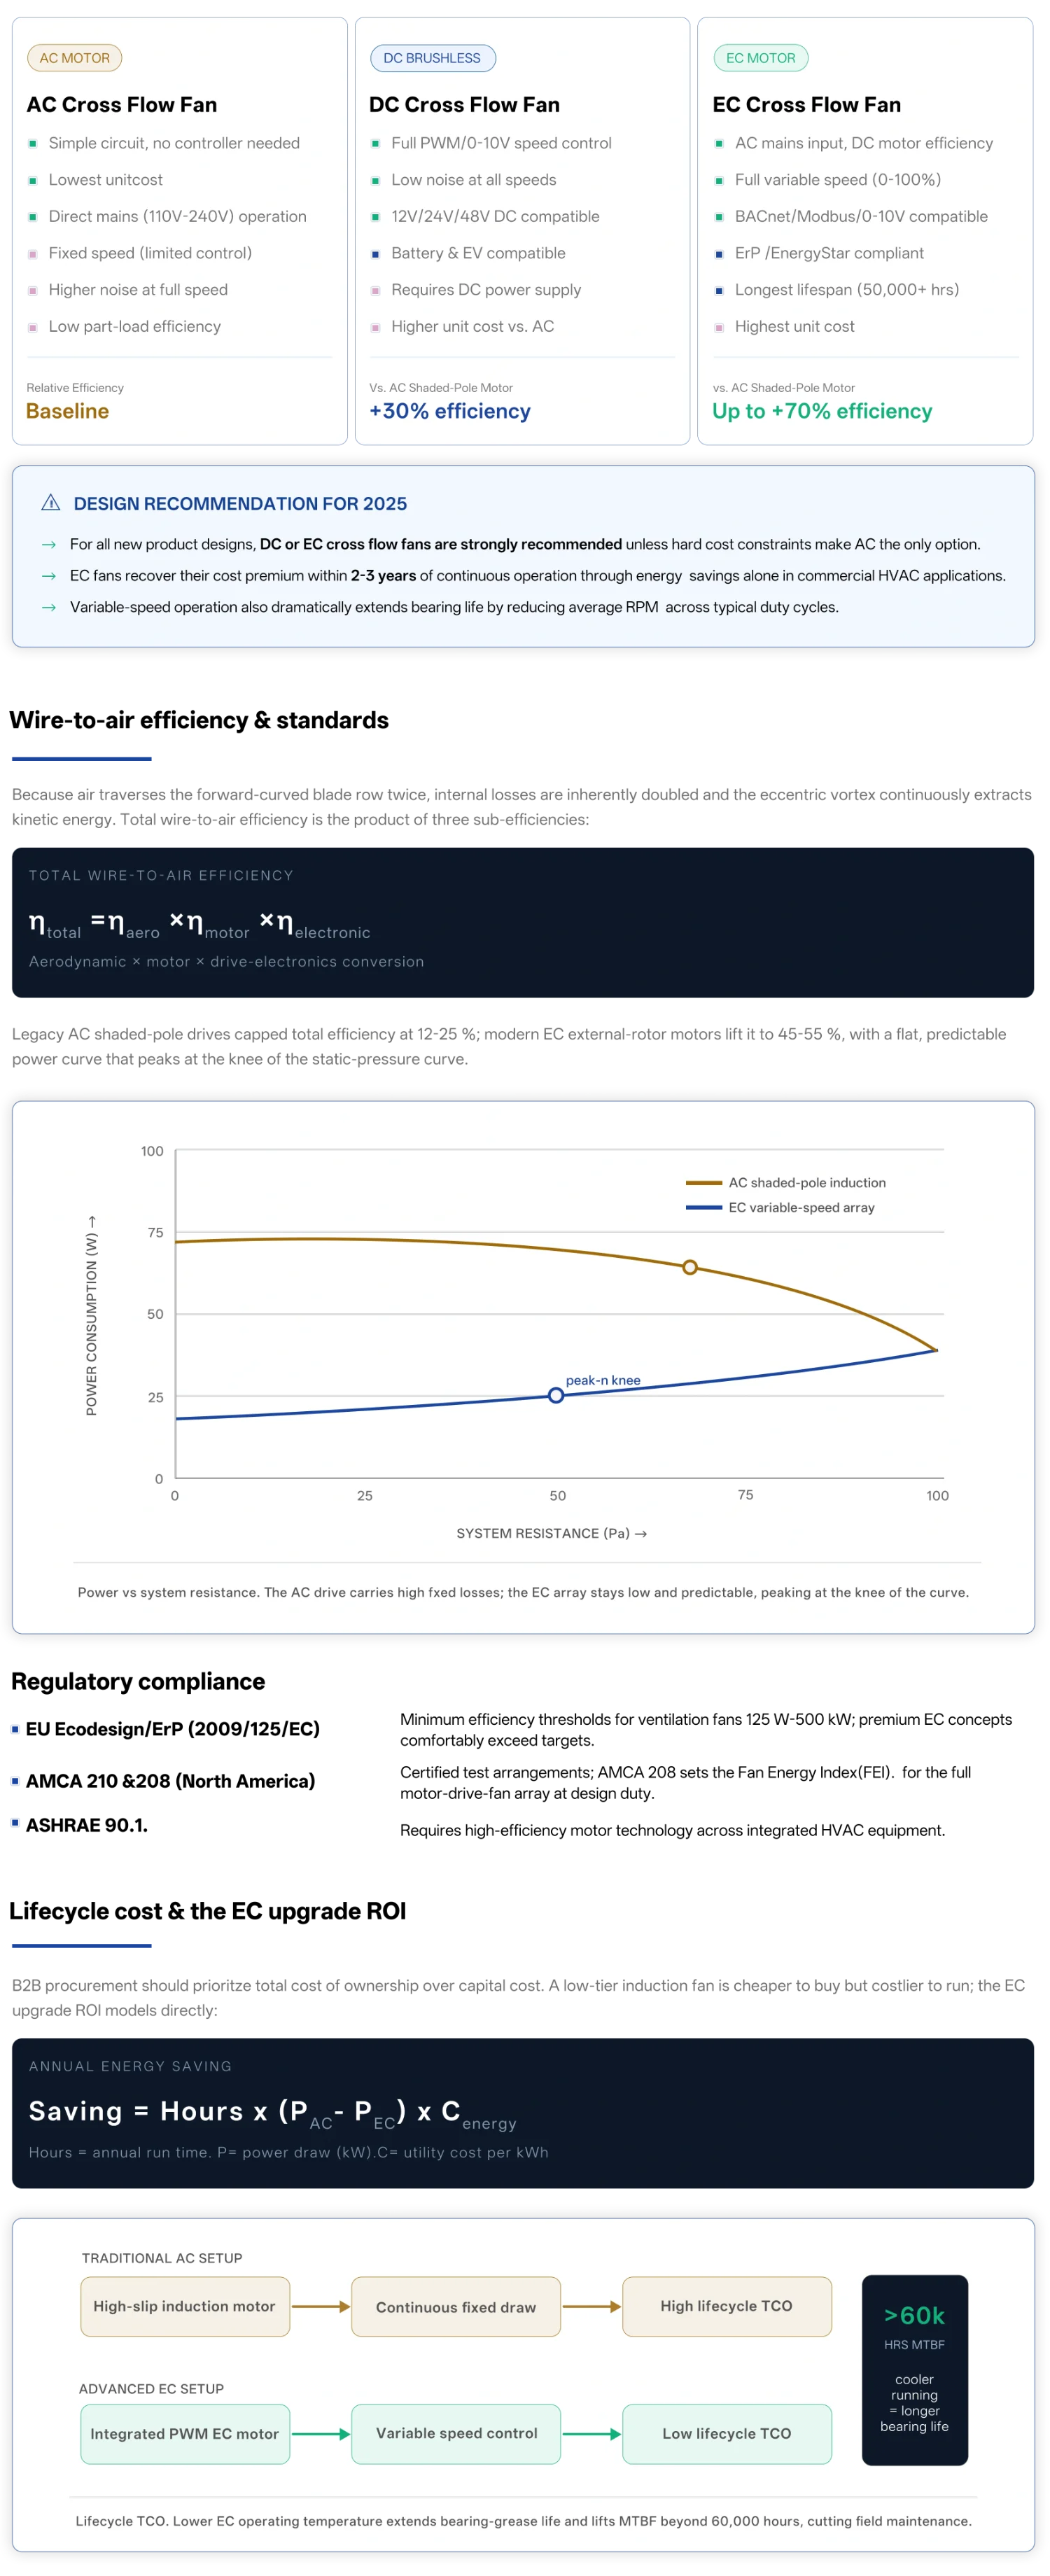Click the "+30% efficiency" value
The width and height of the screenshot is (1050, 2576).
coord(450,411)
